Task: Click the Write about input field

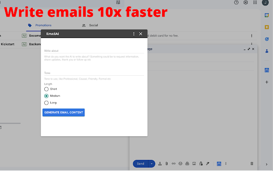Action: tap(94, 51)
